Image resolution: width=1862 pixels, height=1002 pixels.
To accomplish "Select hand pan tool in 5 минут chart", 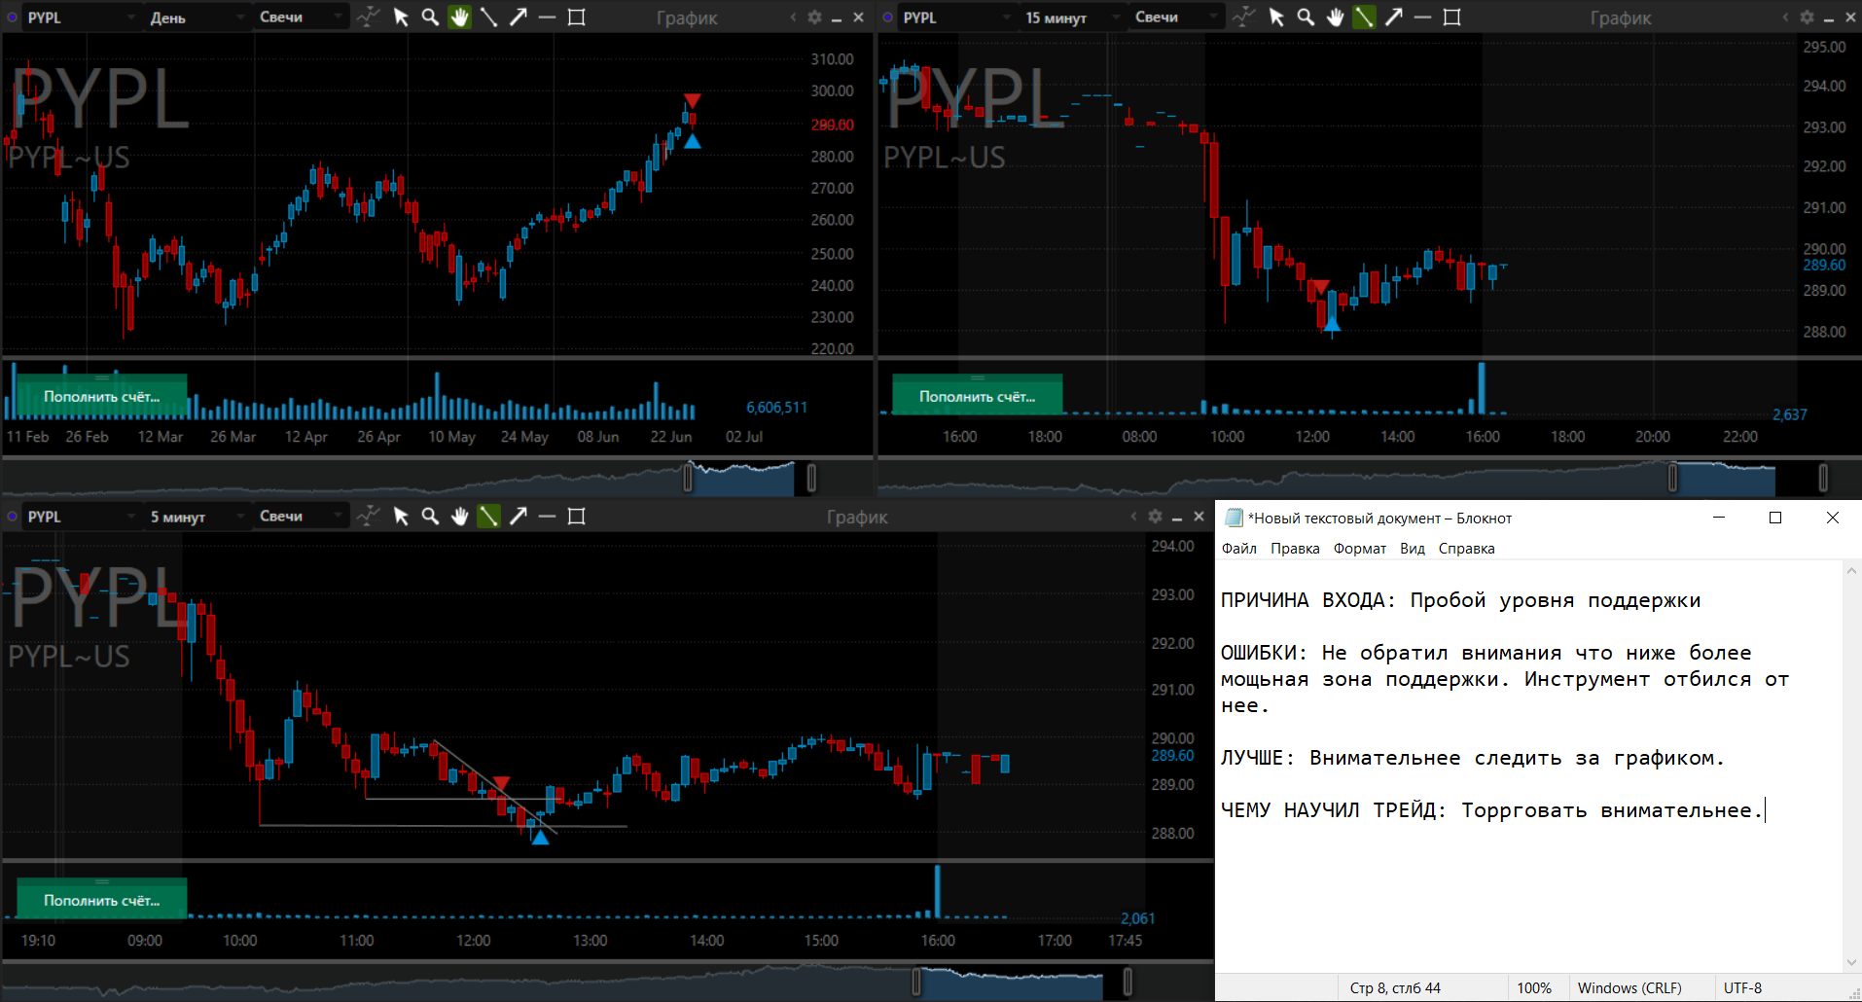I will [459, 516].
